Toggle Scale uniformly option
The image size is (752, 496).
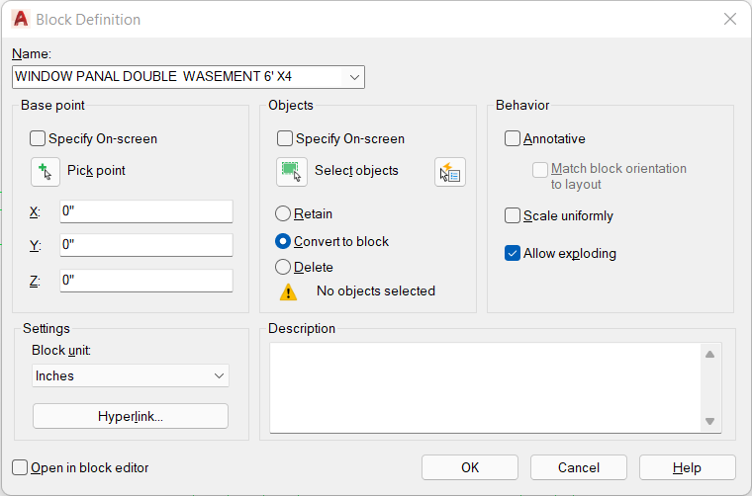coord(513,216)
